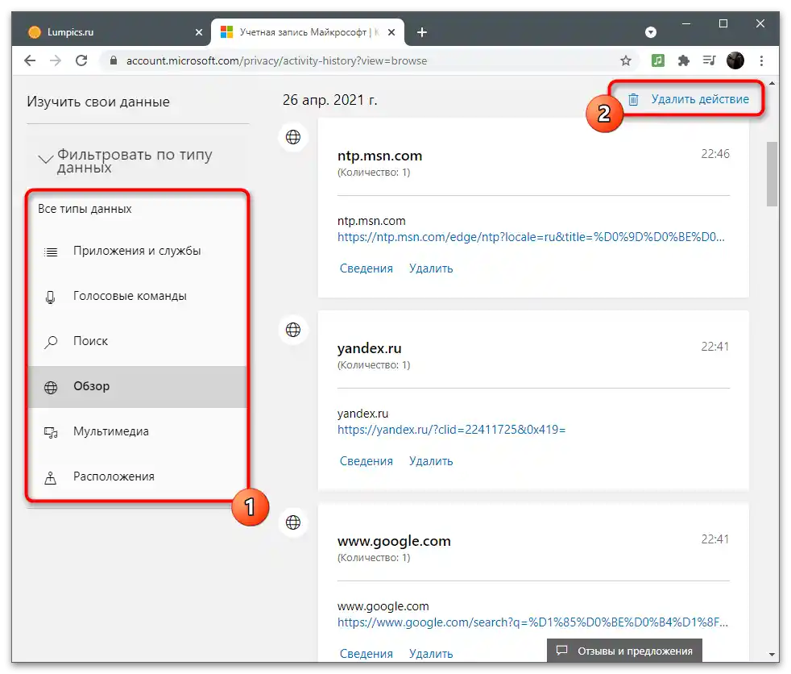
Task: Open the Extensions puzzle icon
Action: [x=684, y=60]
